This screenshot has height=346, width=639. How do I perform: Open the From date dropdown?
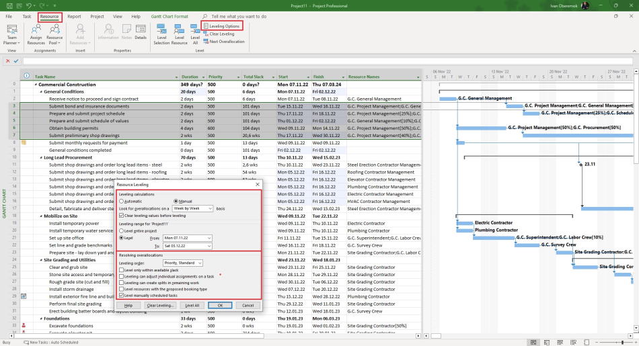pyautogui.click(x=188, y=238)
